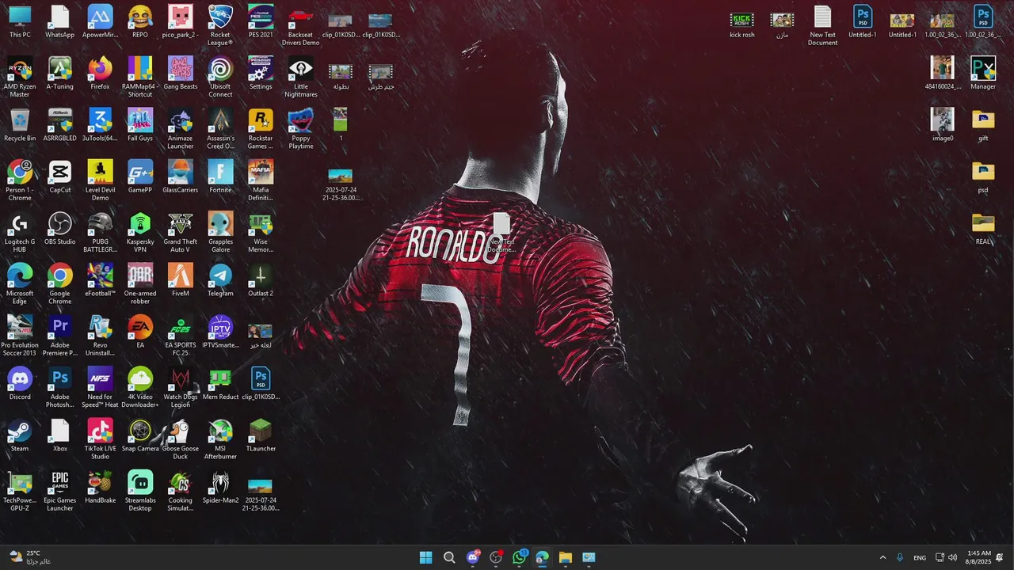The image size is (1014, 570).
Task: Open the REAL folder
Action: (x=983, y=228)
